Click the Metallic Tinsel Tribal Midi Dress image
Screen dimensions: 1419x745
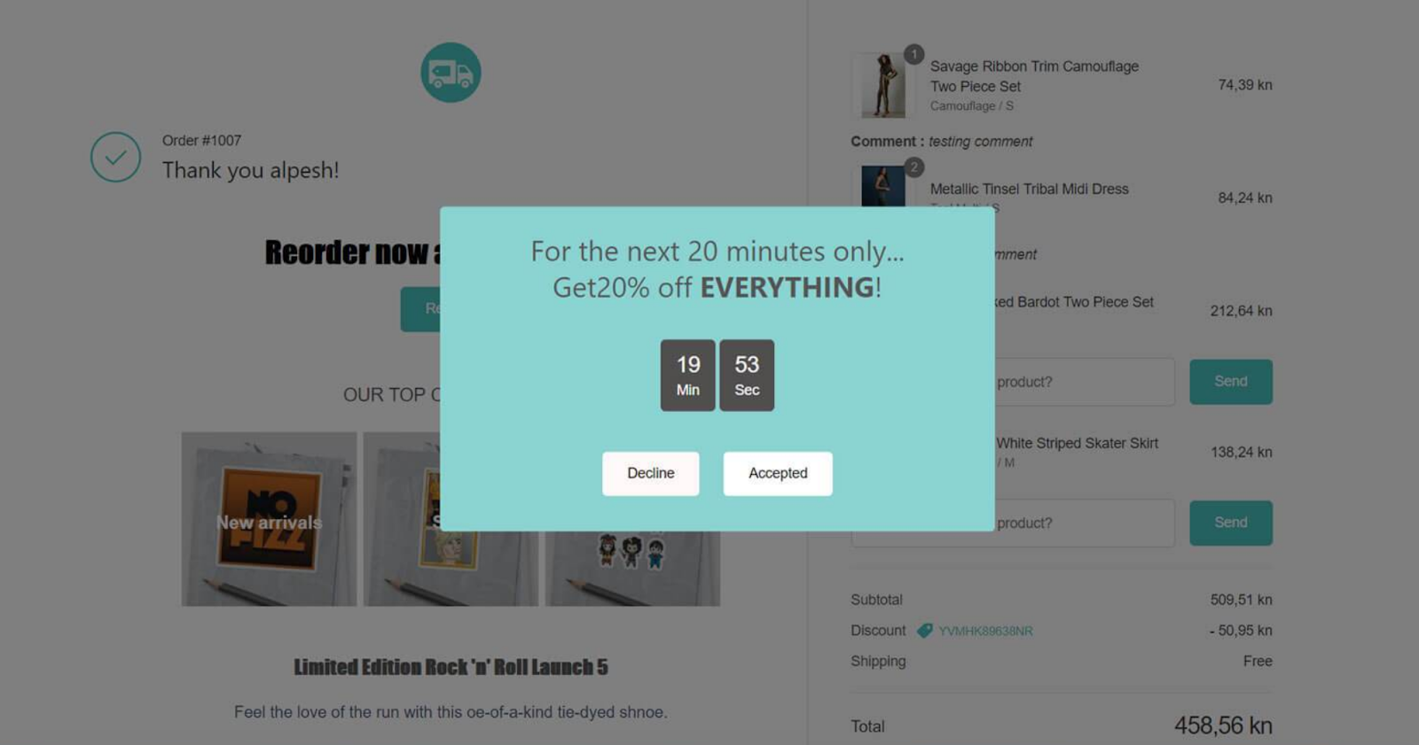pos(882,186)
